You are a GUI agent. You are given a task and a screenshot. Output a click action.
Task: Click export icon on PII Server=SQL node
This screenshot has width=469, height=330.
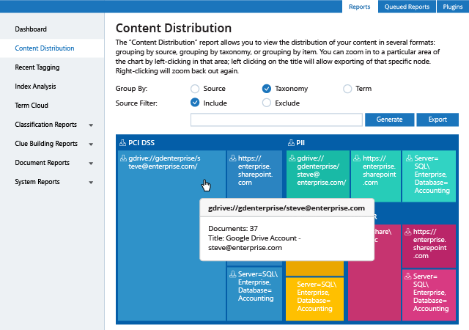tap(409, 158)
